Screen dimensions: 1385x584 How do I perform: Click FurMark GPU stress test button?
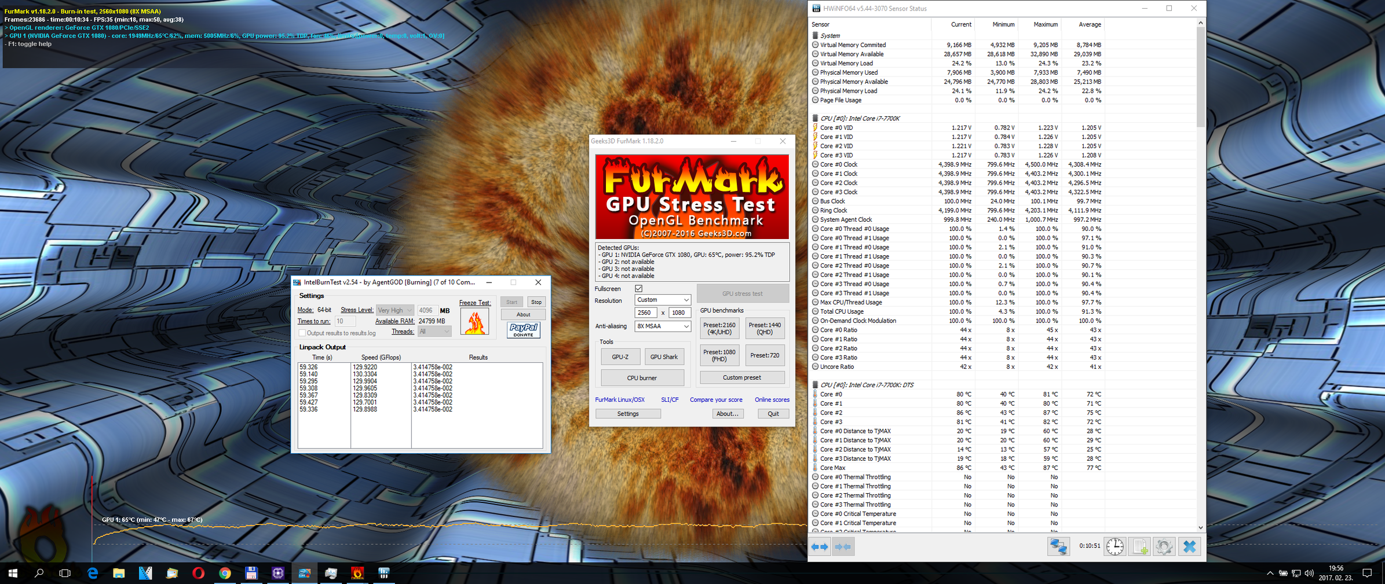(x=742, y=293)
